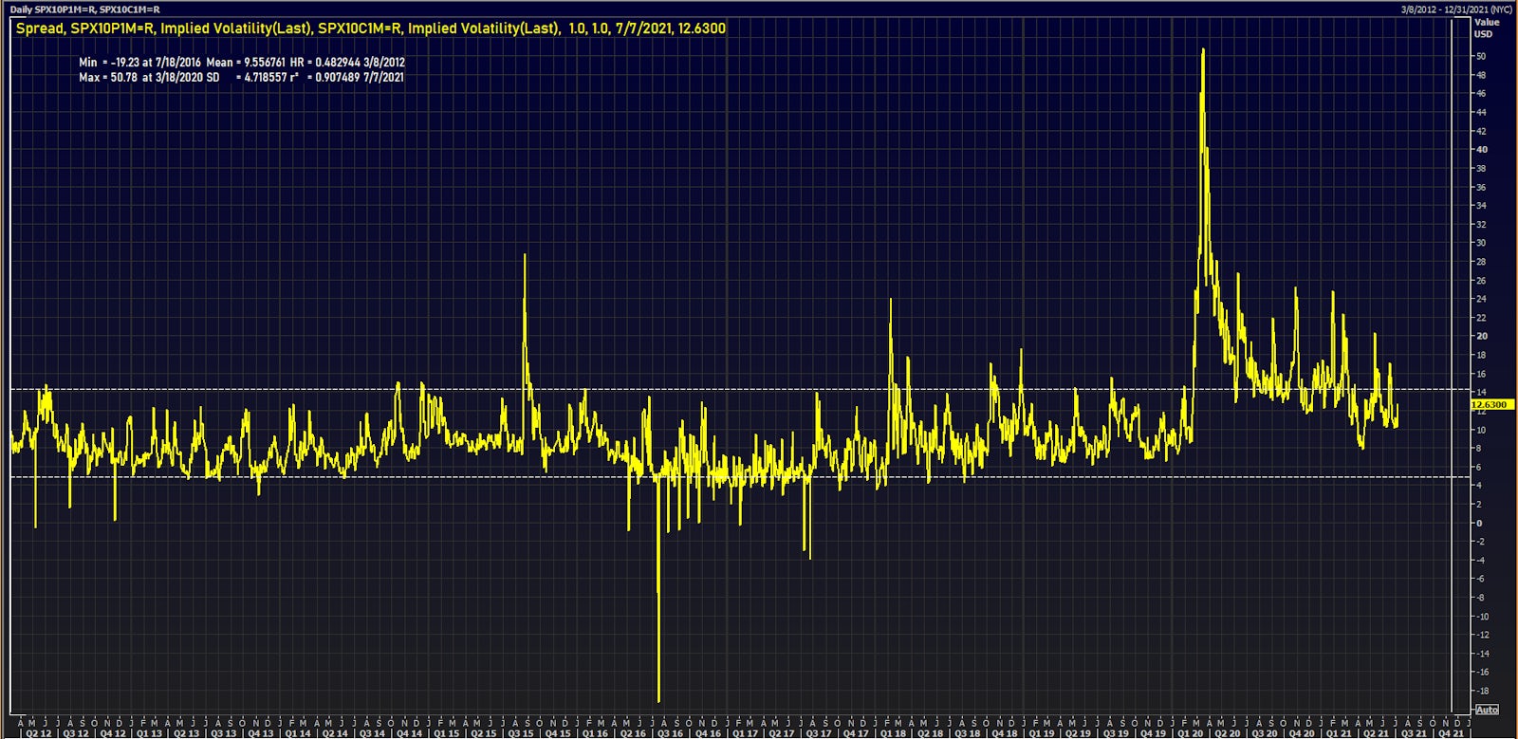1518x739 pixels.
Task: Click the Q2 21 time axis label
Action: 1377,733
